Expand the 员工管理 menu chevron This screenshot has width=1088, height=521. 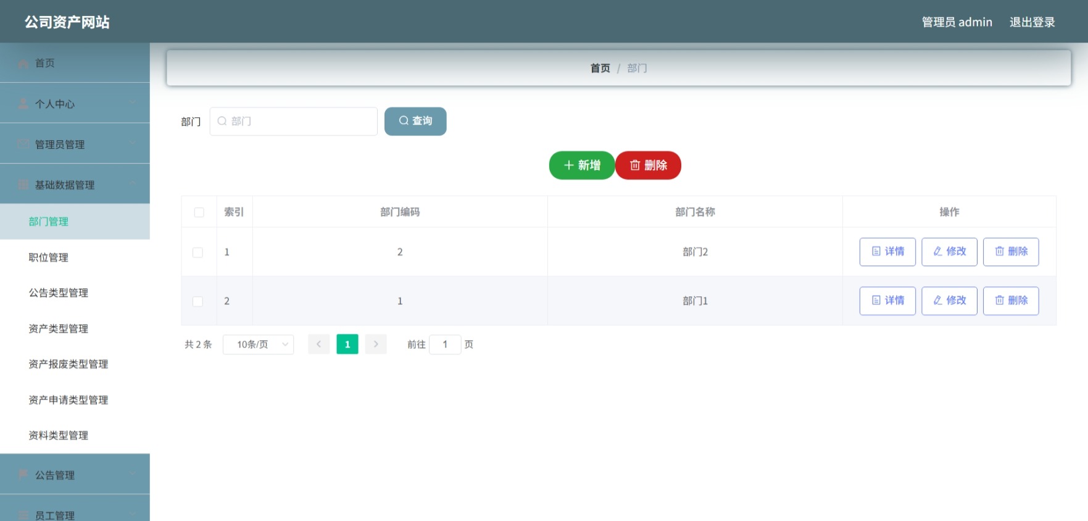click(133, 514)
